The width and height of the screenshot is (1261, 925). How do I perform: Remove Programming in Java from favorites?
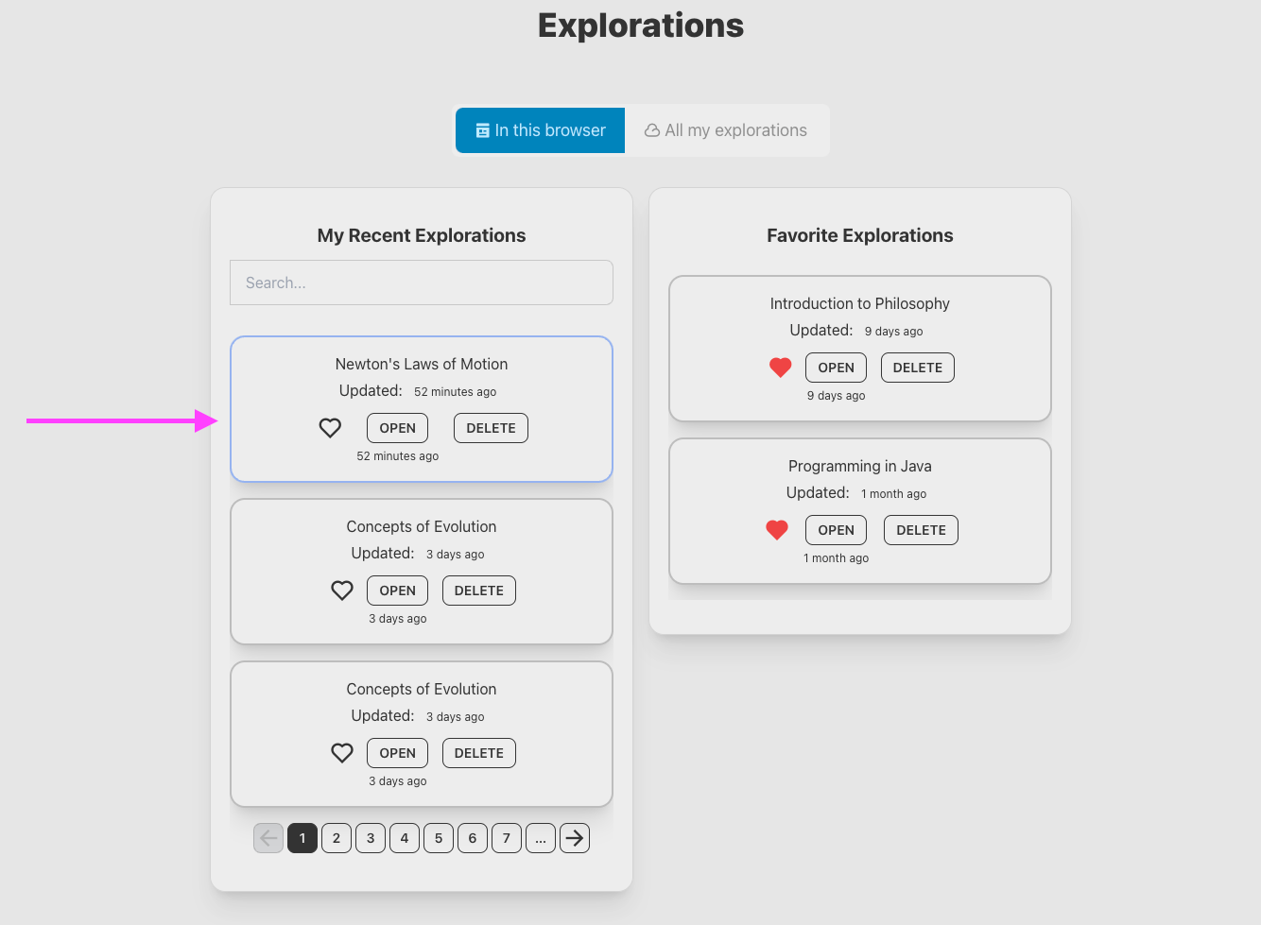777,530
